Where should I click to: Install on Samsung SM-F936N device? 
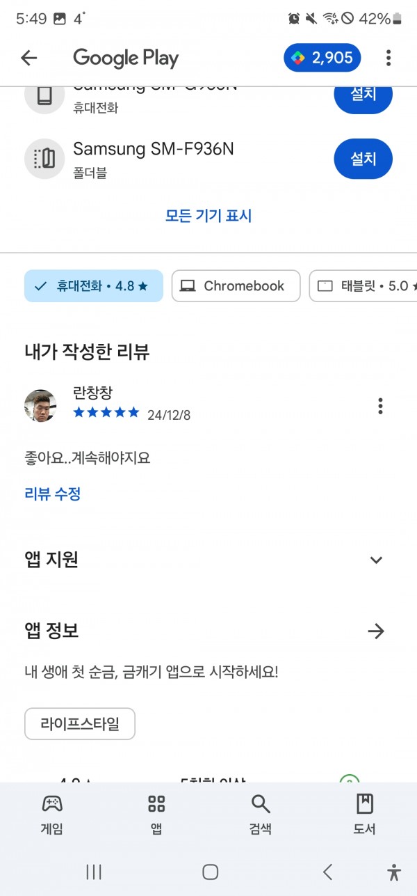tap(363, 159)
